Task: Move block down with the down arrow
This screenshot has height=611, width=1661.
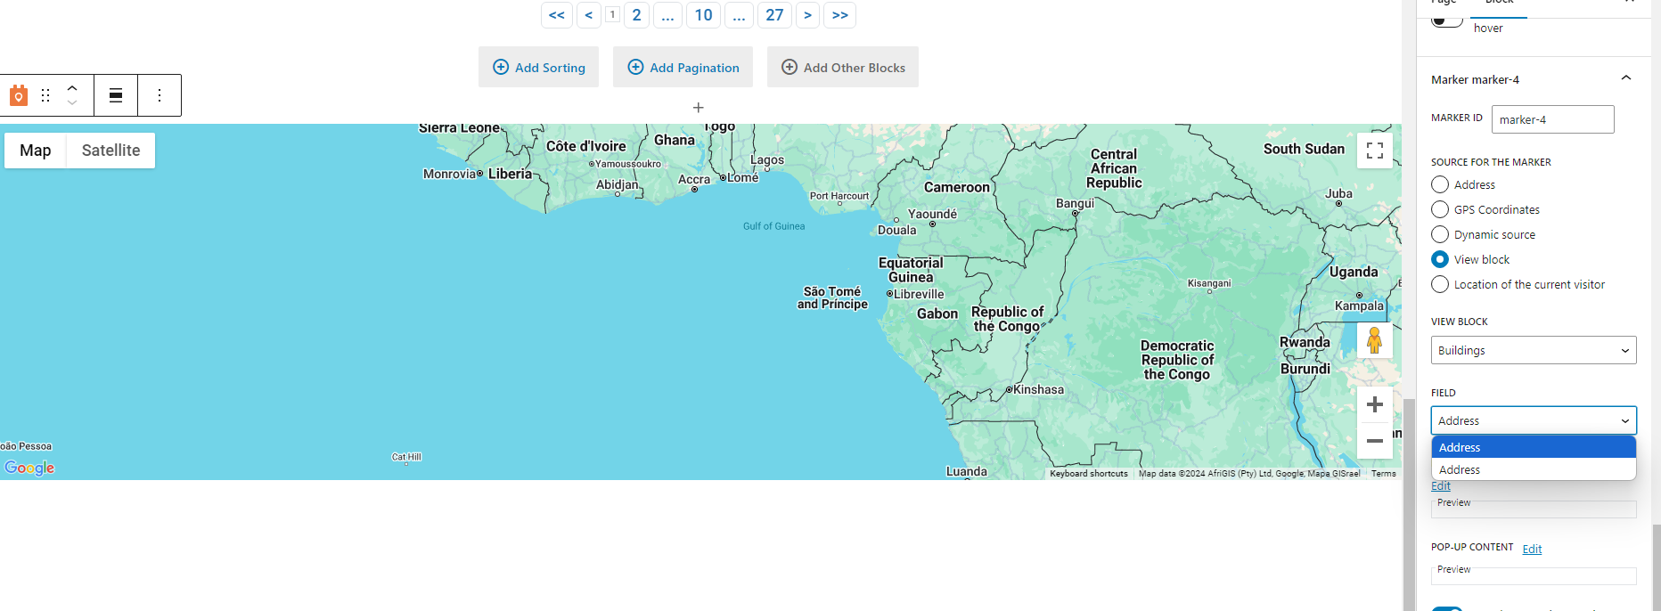Action: [72, 102]
